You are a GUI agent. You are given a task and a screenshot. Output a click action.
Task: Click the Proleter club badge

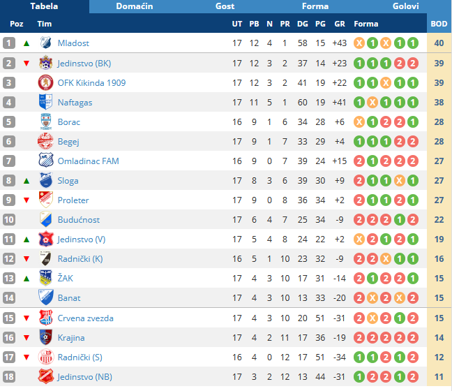[46, 200]
